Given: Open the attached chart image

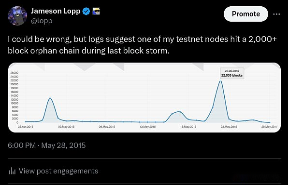Looking at the screenshot, I should tap(144, 97).
